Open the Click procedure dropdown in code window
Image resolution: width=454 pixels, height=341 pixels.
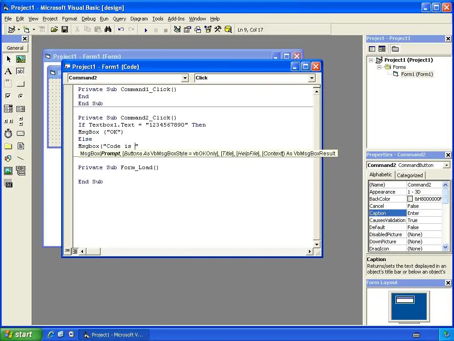coord(312,78)
